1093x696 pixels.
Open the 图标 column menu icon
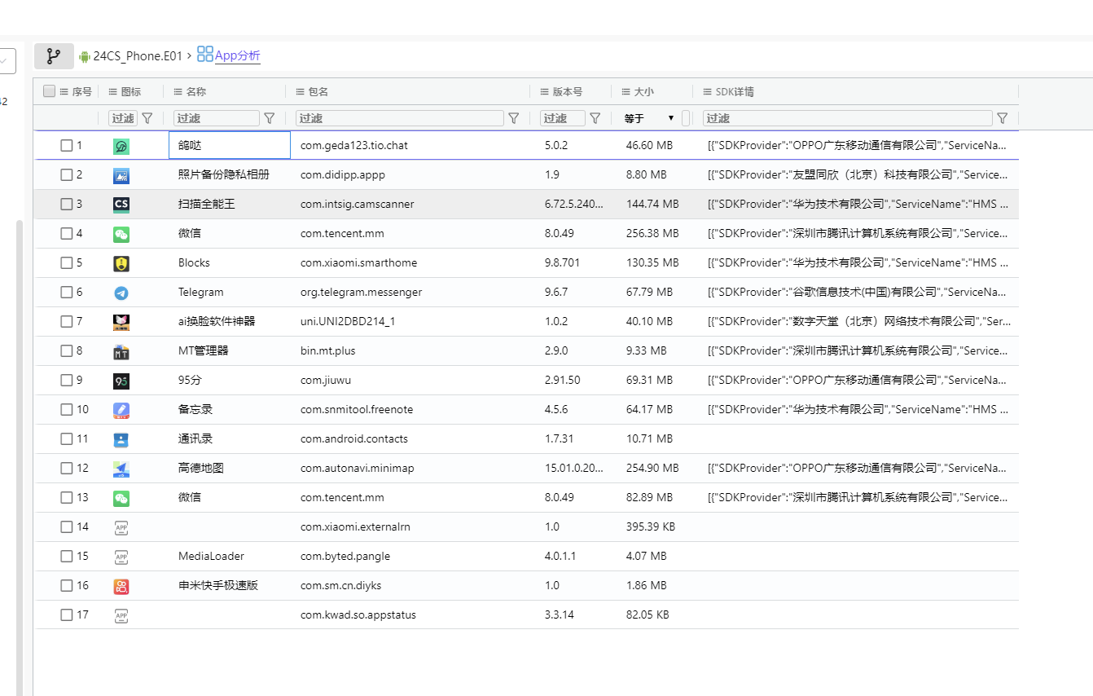tap(113, 92)
